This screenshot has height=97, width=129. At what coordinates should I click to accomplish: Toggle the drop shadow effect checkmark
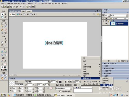(75, 88)
